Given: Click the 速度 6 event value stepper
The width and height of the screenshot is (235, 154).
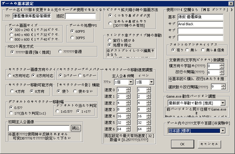Looking at the screenshot, I should (149, 129).
